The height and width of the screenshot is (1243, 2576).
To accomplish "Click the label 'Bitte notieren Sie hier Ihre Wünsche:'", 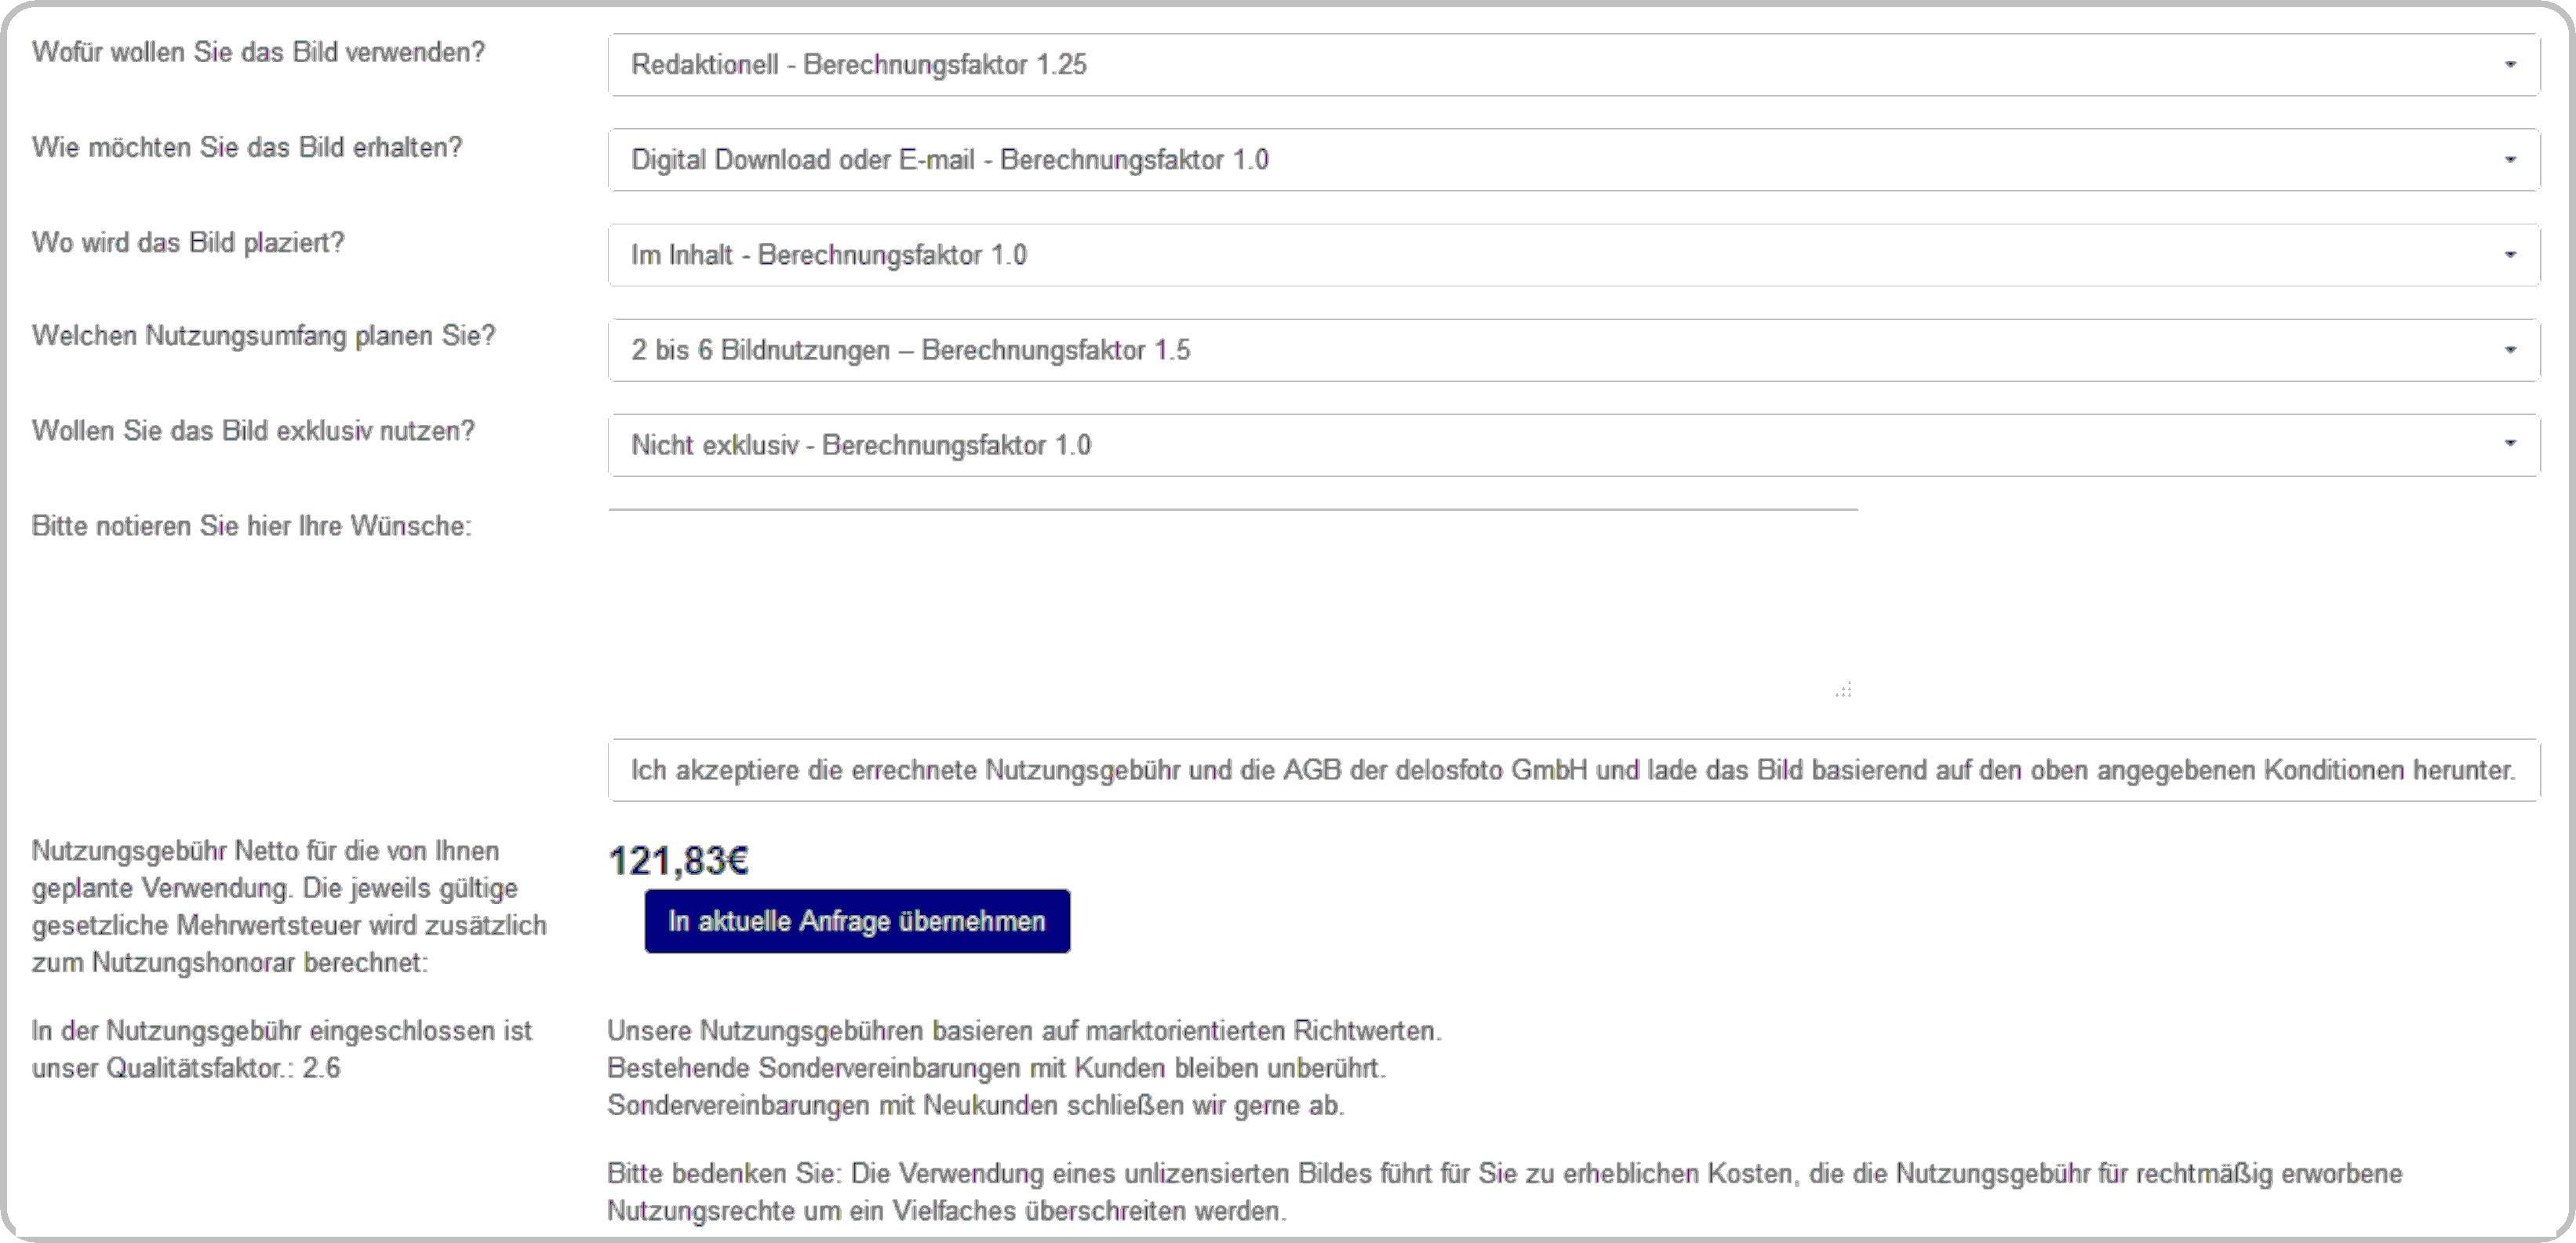I will (252, 526).
